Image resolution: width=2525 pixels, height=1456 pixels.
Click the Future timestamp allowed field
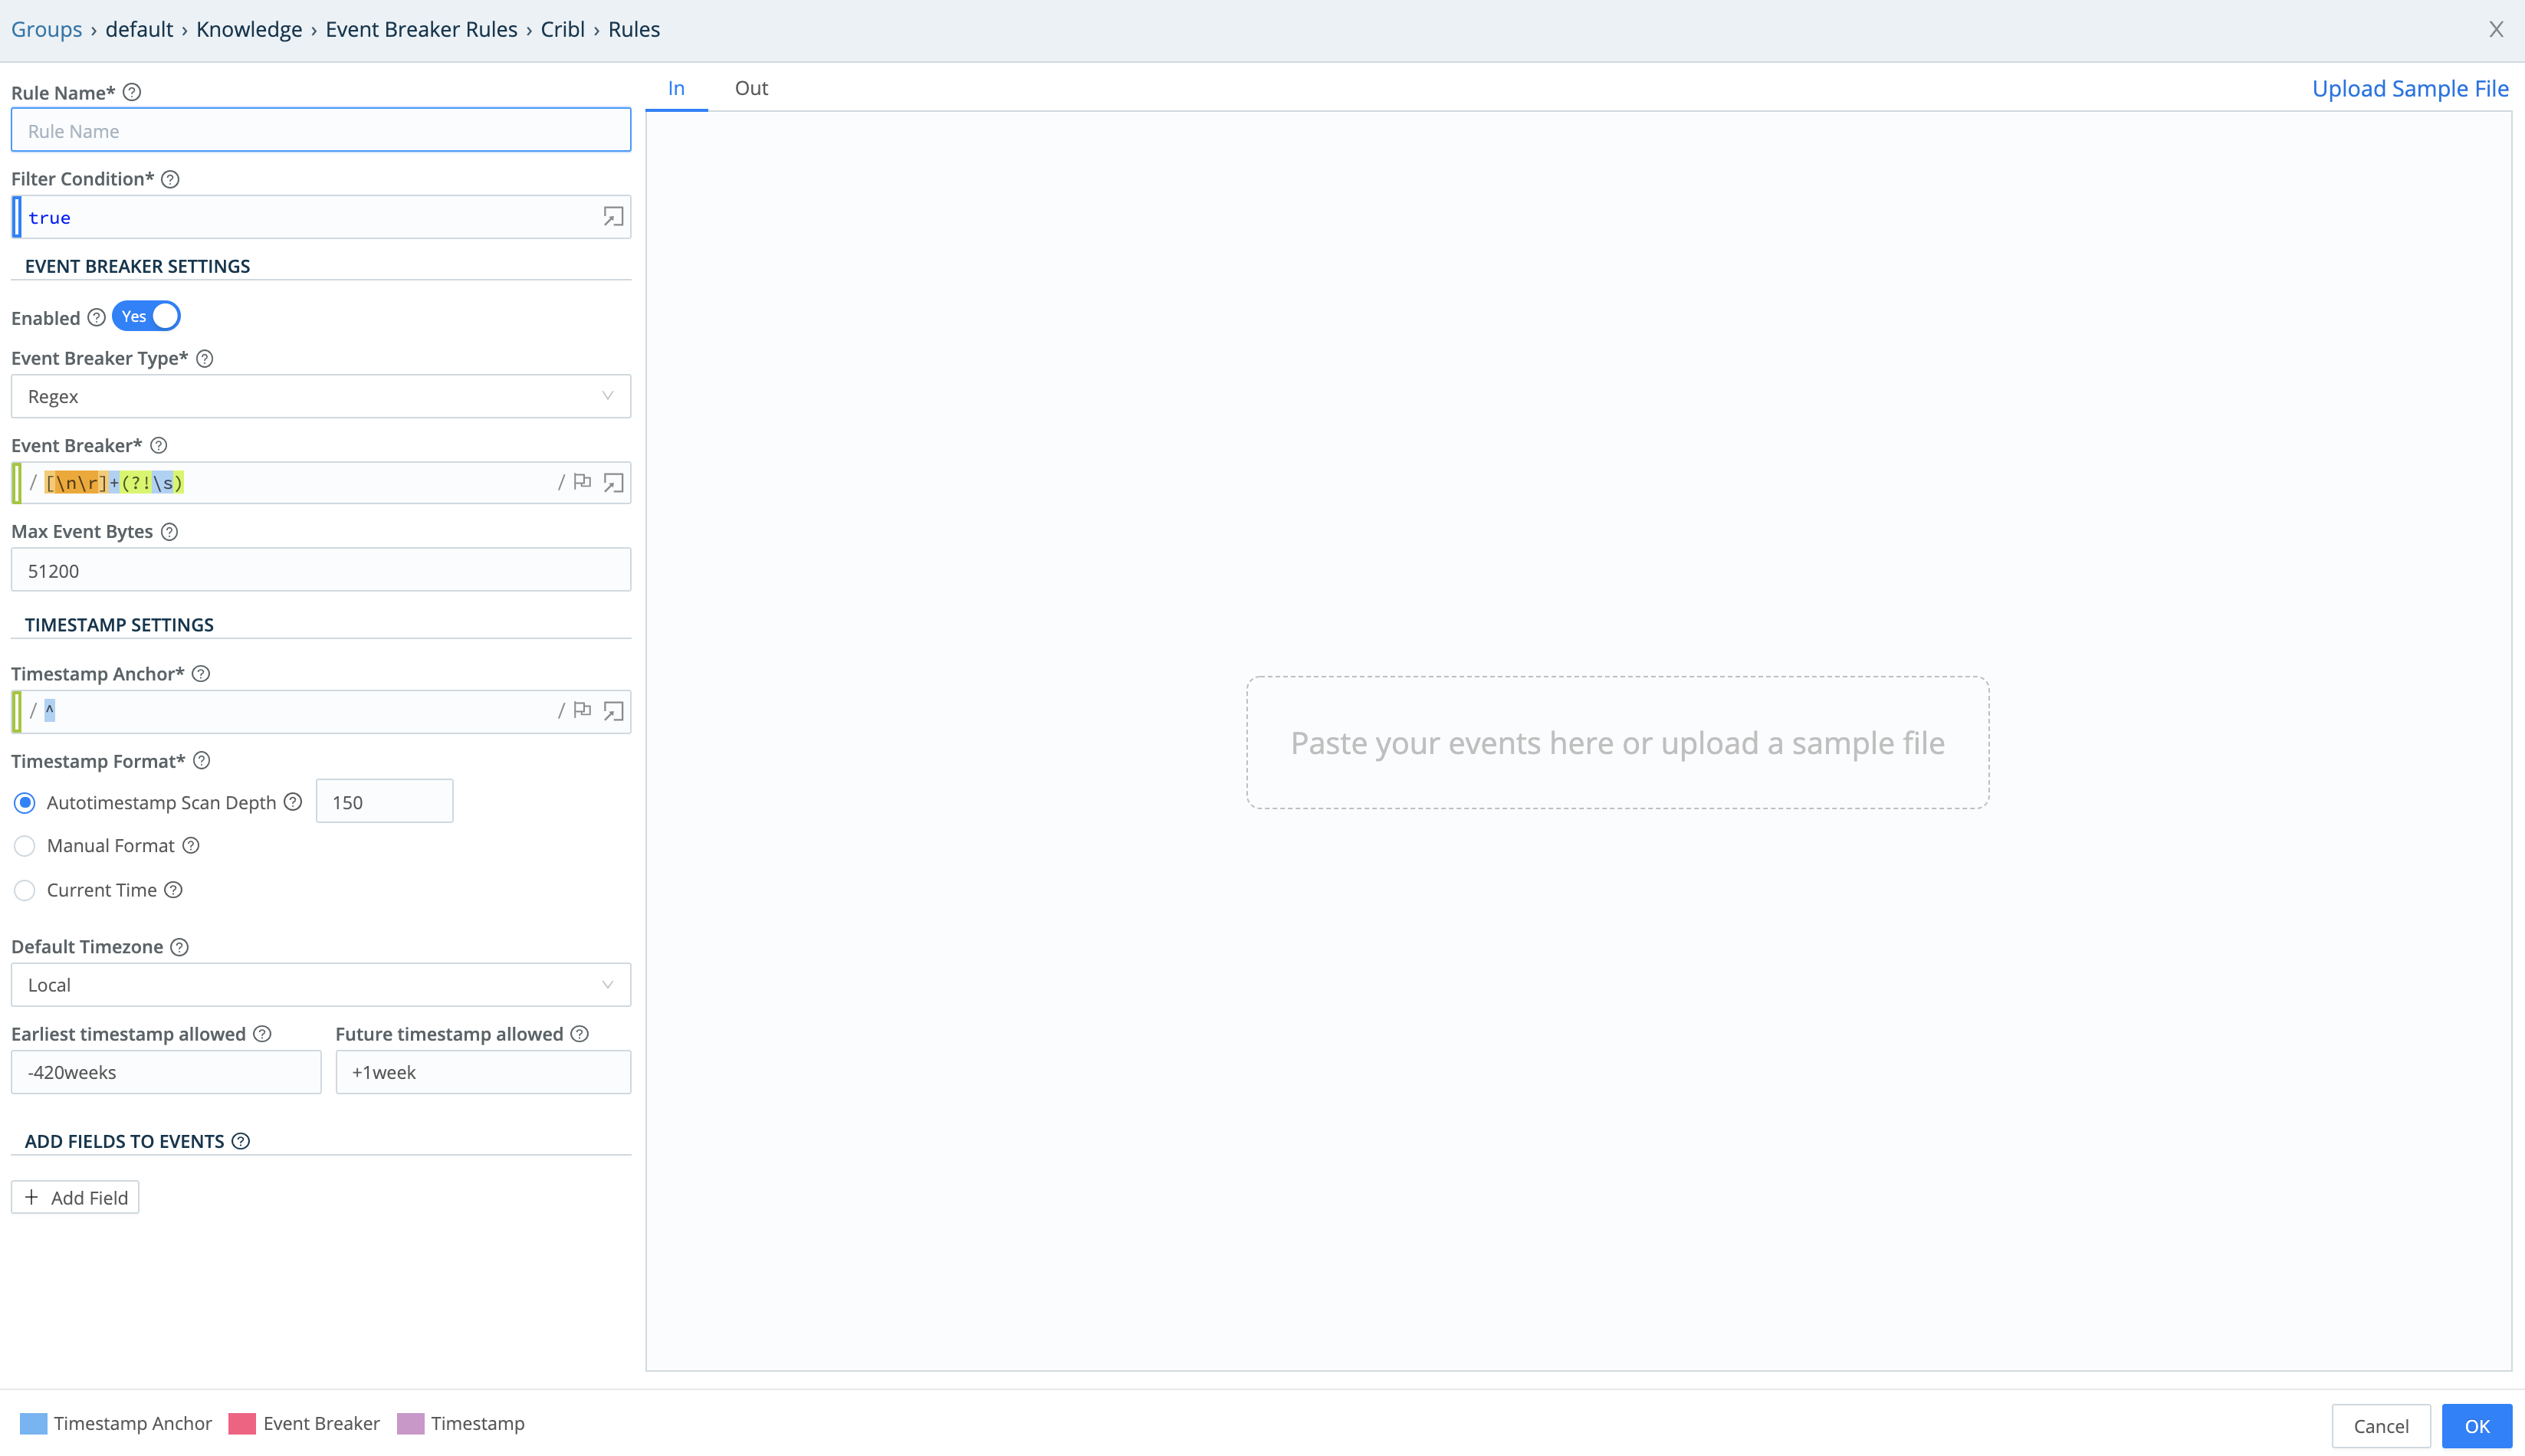point(483,1072)
